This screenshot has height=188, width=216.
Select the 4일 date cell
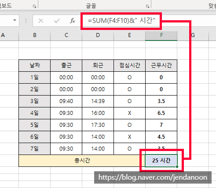coord(35,113)
